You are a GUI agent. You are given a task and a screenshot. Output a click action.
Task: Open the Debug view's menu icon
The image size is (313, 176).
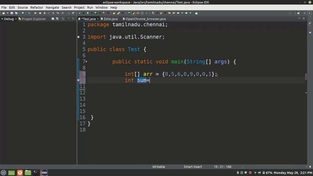point(63,19)
